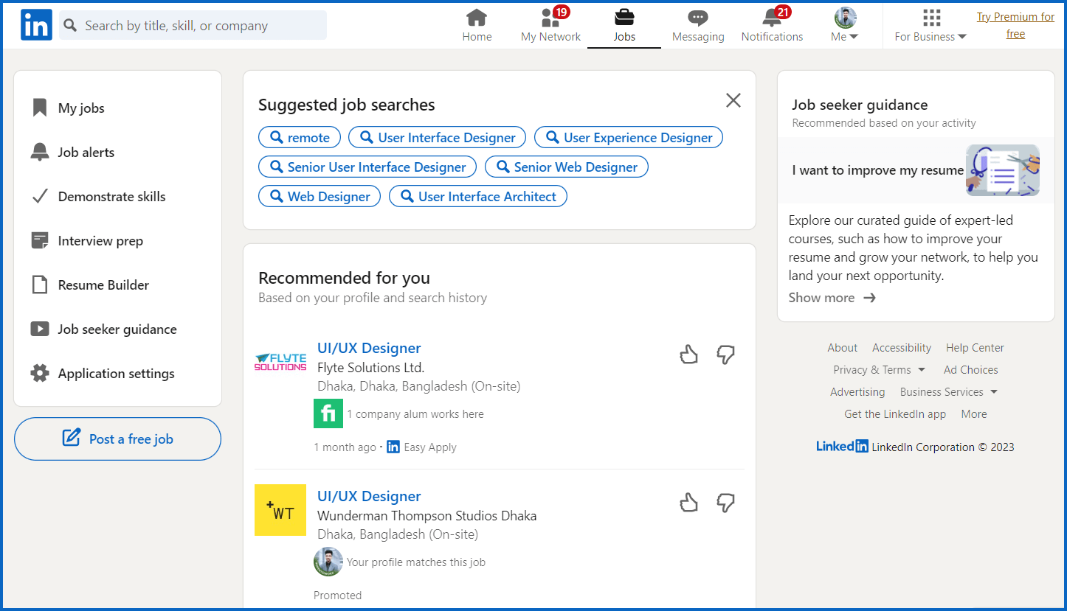Viewport: 1067px width, 611px height.
Task: Click Show more with arrow
Action: (x=832, y=298)
